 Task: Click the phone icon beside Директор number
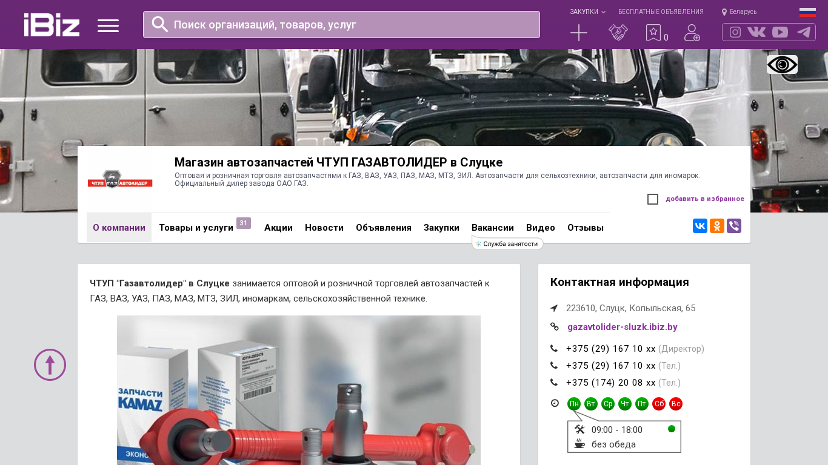[554, 349]
